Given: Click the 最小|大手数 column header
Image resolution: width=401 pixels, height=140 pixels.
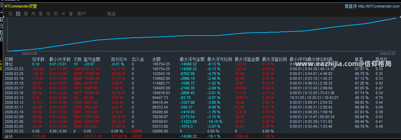Looking at the screenshot, I should [60, 60].
